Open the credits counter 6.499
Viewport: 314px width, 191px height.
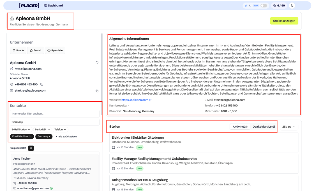click(279, 6)
